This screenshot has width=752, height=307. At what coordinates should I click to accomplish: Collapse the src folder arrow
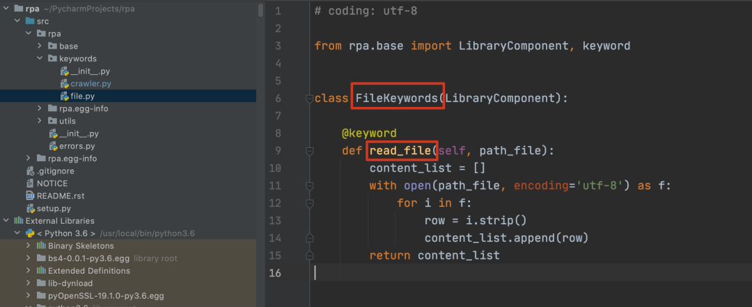click(17, 21)
